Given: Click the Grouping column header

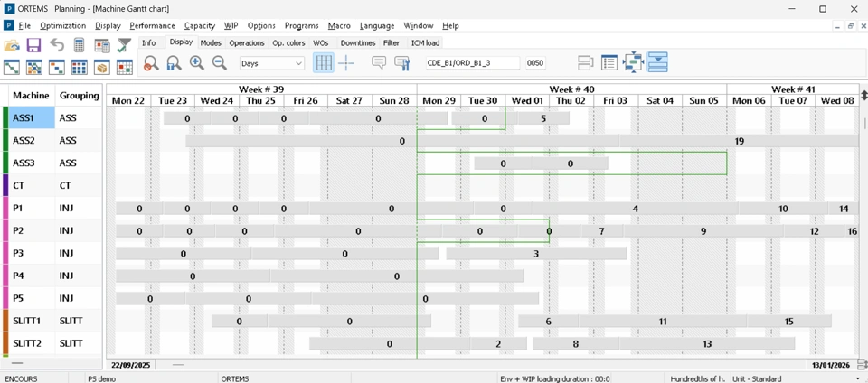Looking at the screenshot, I should point(80,95).
